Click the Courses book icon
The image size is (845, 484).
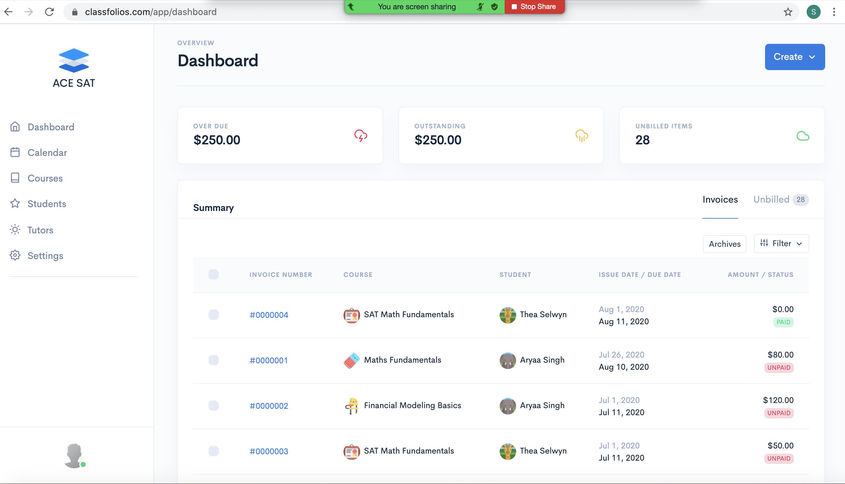(x=15, y=178)
